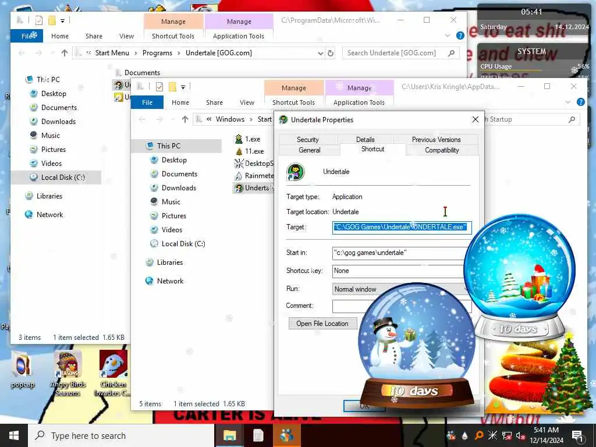
Task: Click Documents in front Explorer navigation pane
Action: [x=179, y=174]
